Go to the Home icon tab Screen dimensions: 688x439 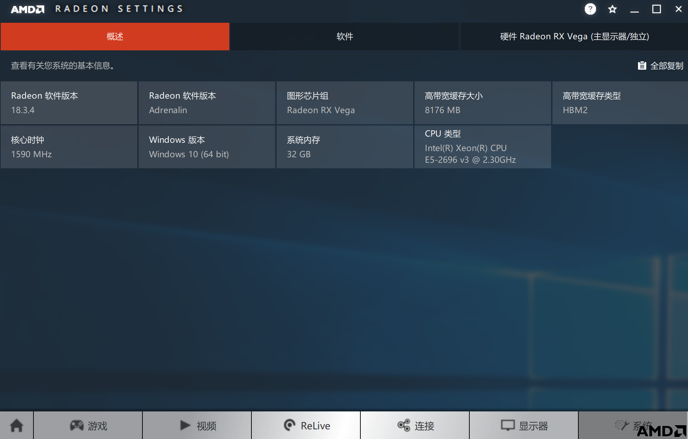click(17, 425)
